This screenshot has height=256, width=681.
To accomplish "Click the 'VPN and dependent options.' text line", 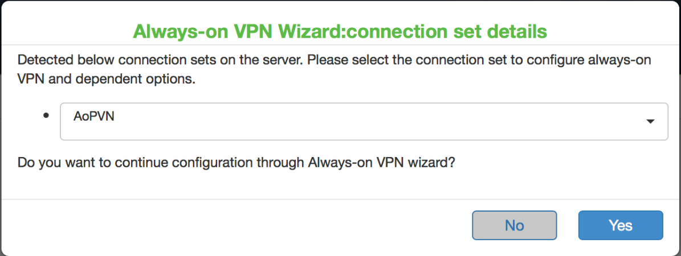I will (107, 80).
